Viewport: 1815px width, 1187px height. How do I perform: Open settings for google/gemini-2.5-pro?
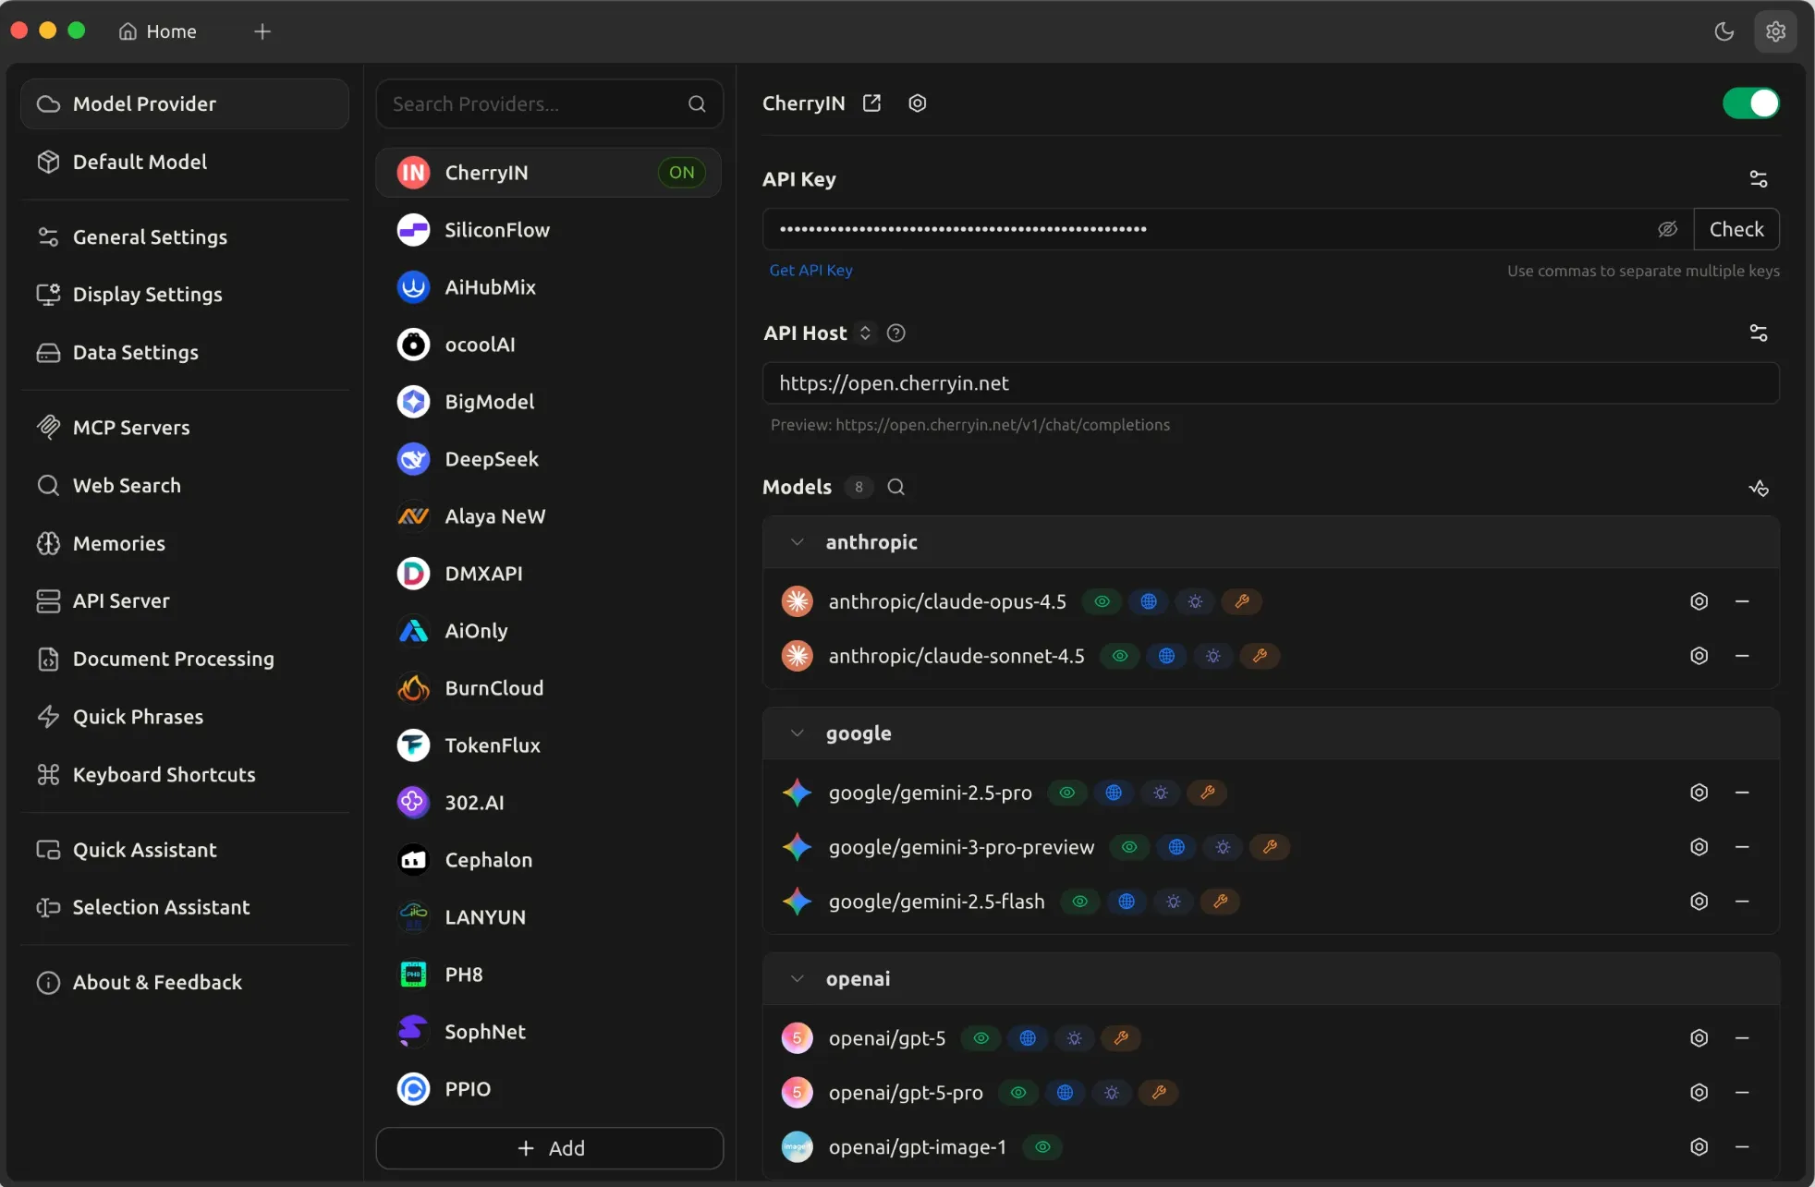(1699, 793)
